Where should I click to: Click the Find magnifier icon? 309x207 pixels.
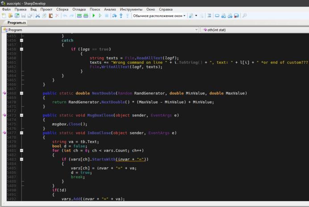pyautogui.click(x=244, y=16)
